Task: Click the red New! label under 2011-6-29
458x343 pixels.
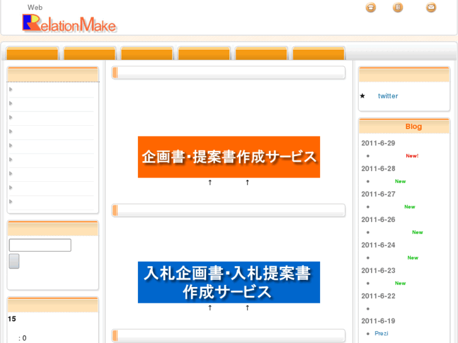Action: 412,156
